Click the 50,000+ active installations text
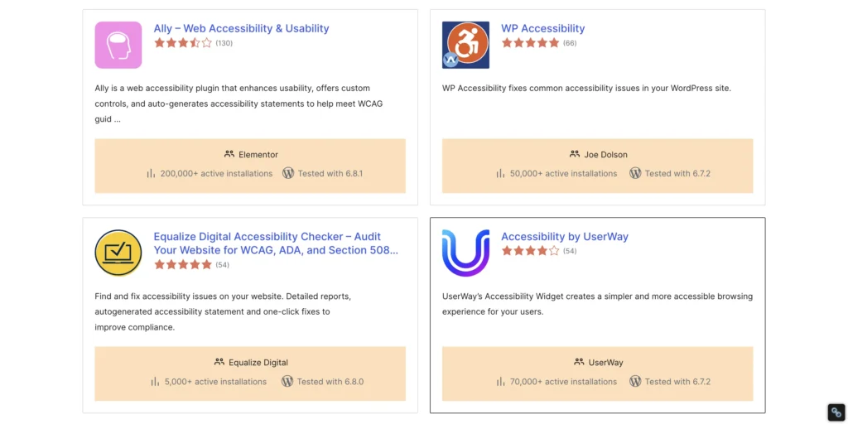This screenshot has height=424, width=848. coord(563,174)
